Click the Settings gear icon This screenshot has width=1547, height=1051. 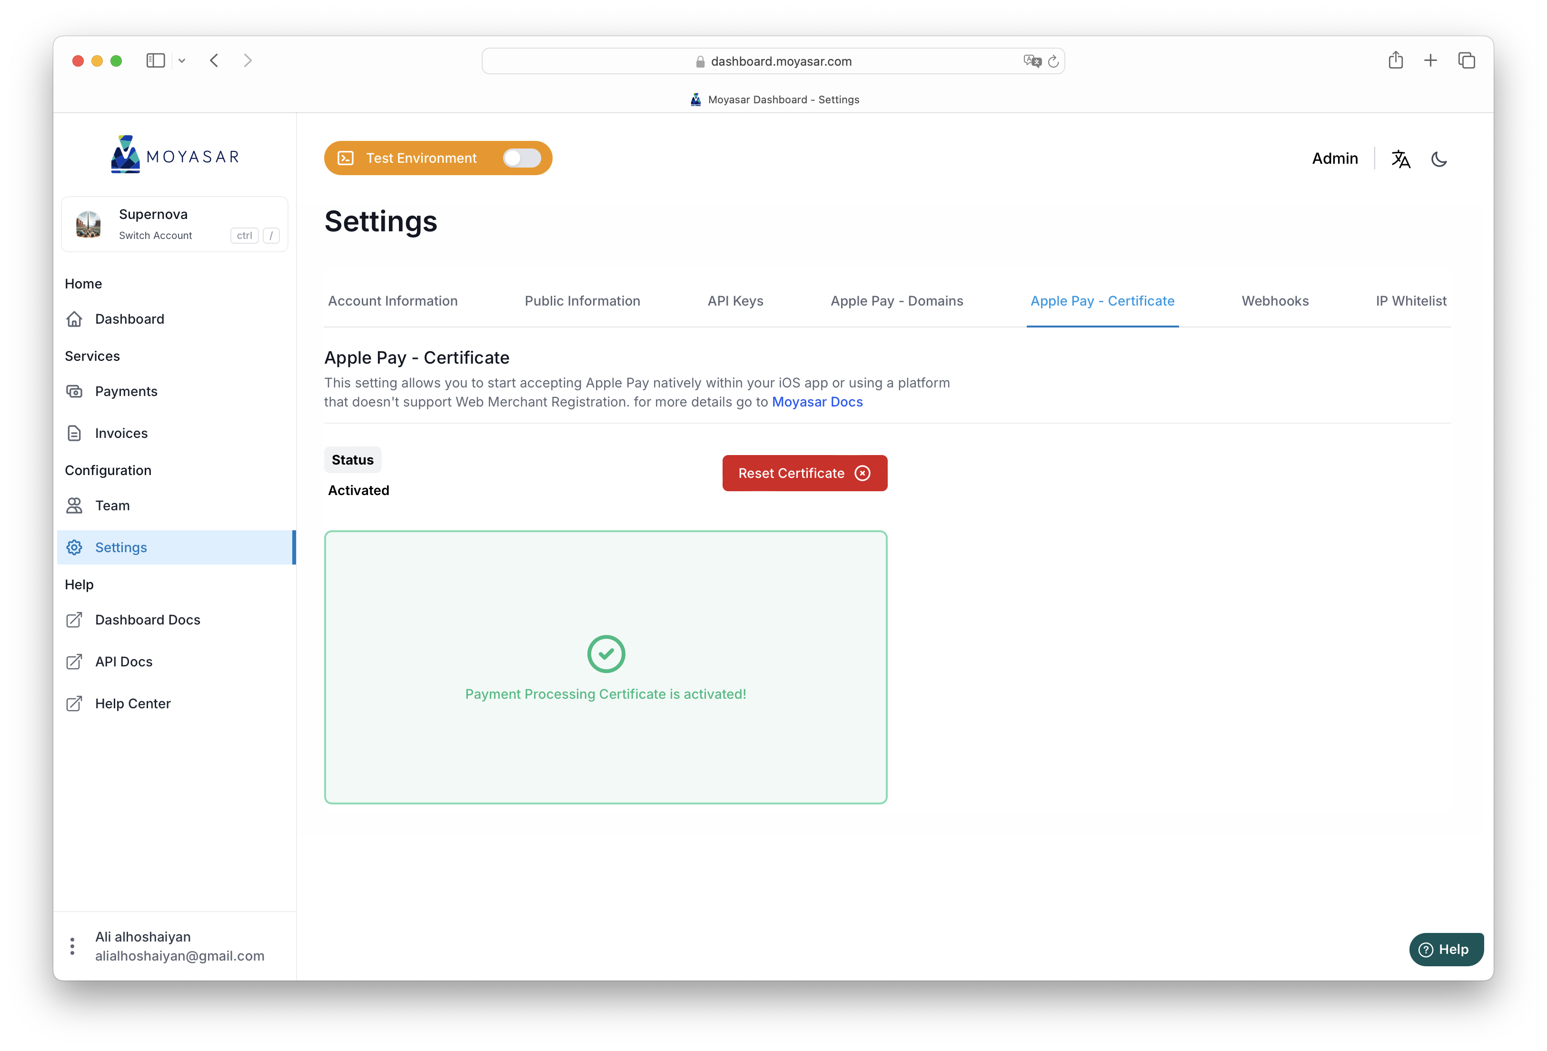(x=75, y=547)
